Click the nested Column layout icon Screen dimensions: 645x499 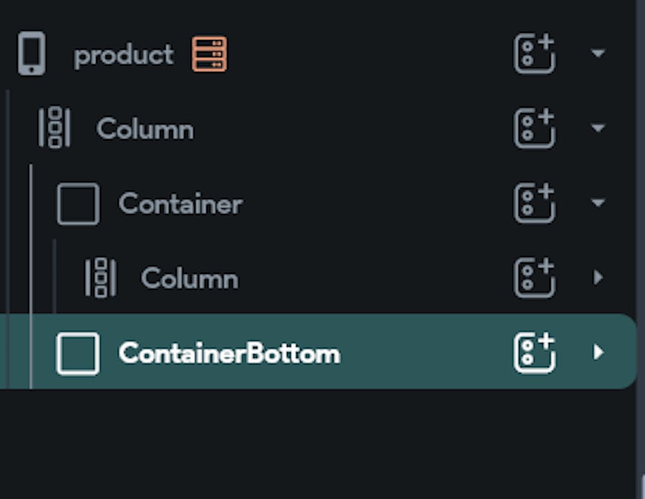tap(101, 278)
